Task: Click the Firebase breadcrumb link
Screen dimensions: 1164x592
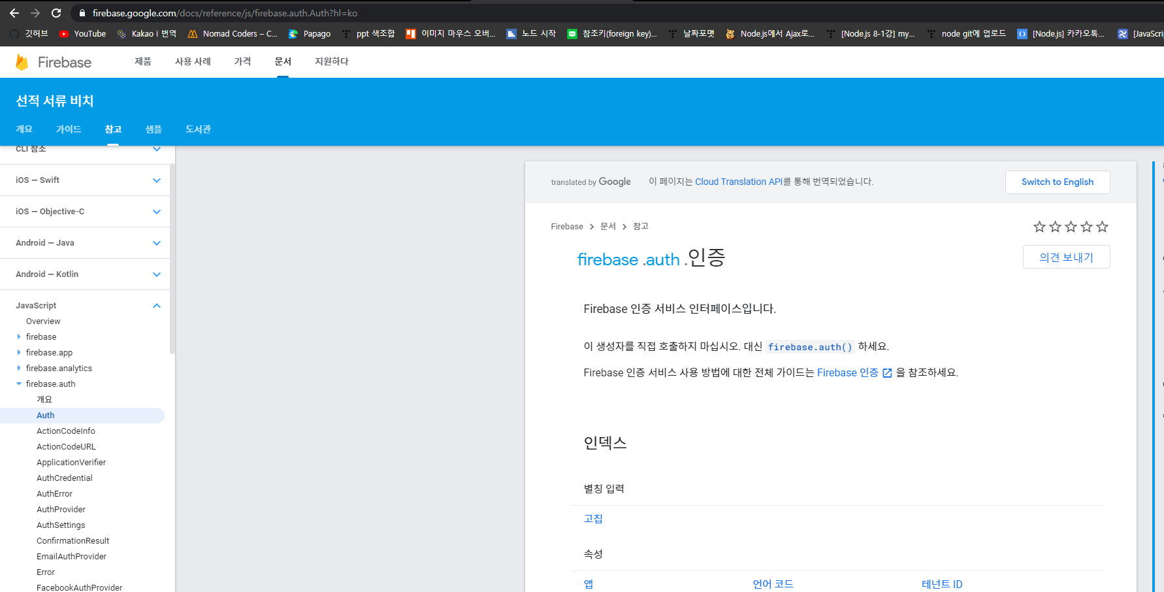Action: [x=567, y=227]
